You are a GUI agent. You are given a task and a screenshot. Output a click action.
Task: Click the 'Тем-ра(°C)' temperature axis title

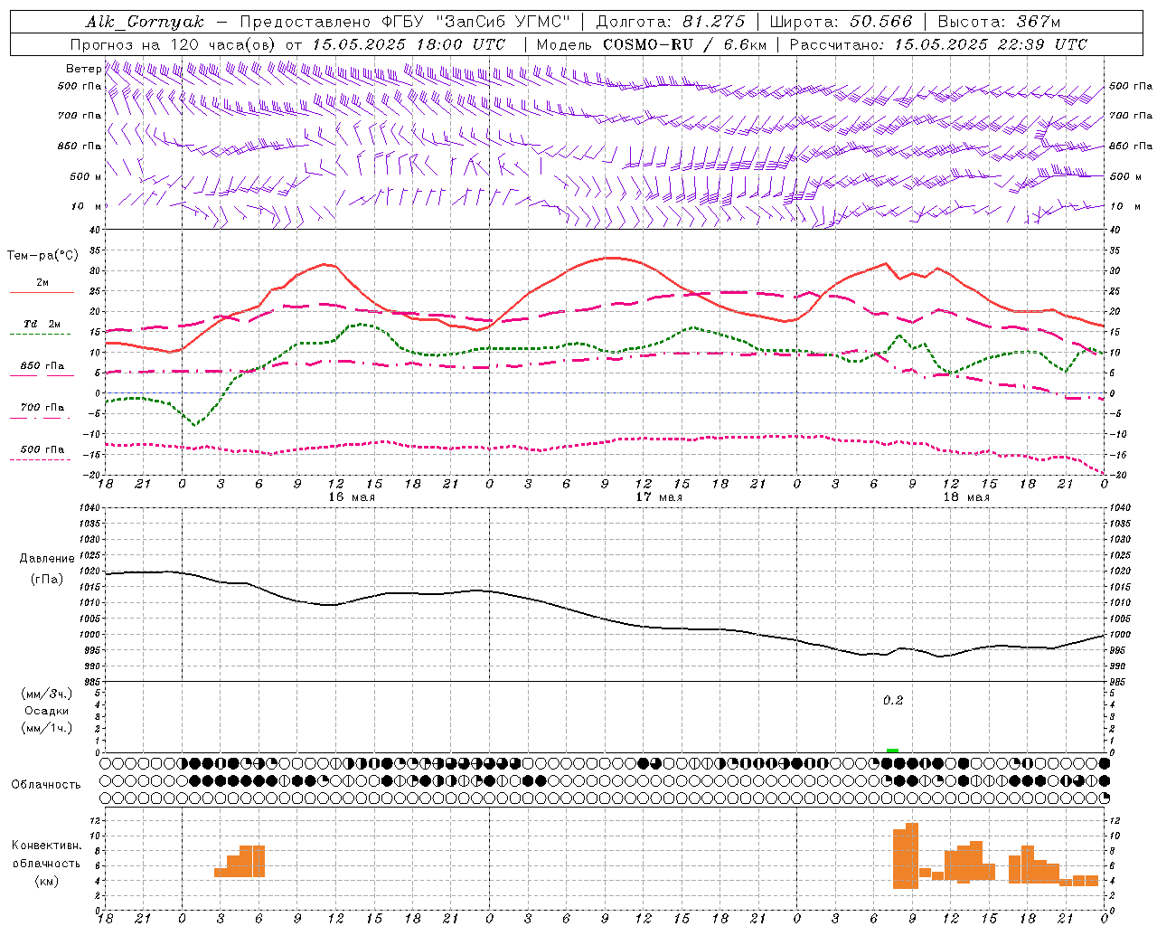[42, 256]
